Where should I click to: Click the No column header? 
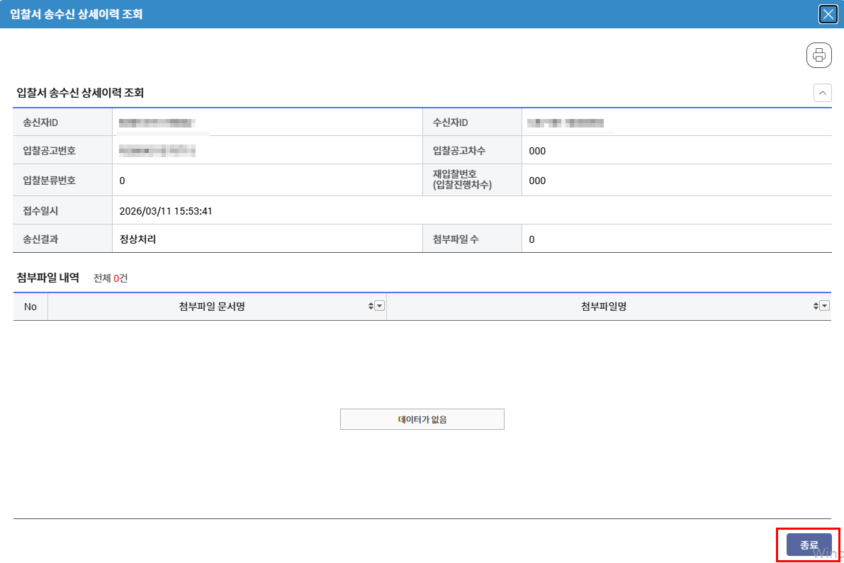[30, 307]
